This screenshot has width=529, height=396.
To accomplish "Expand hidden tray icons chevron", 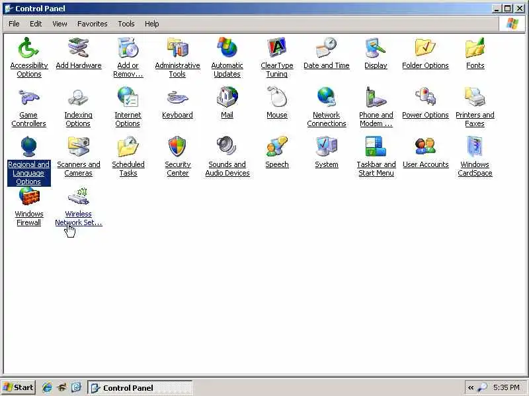I will pos(470,388).
